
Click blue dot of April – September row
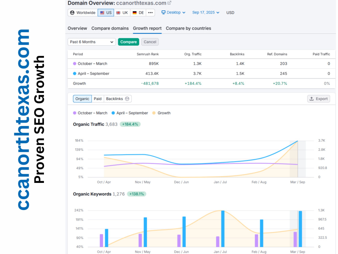[75, 73]
